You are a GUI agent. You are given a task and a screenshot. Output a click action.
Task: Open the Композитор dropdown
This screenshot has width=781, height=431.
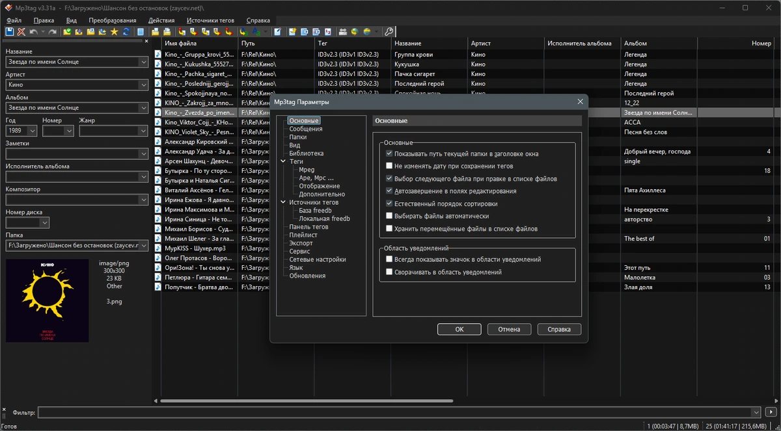point(143,200)
